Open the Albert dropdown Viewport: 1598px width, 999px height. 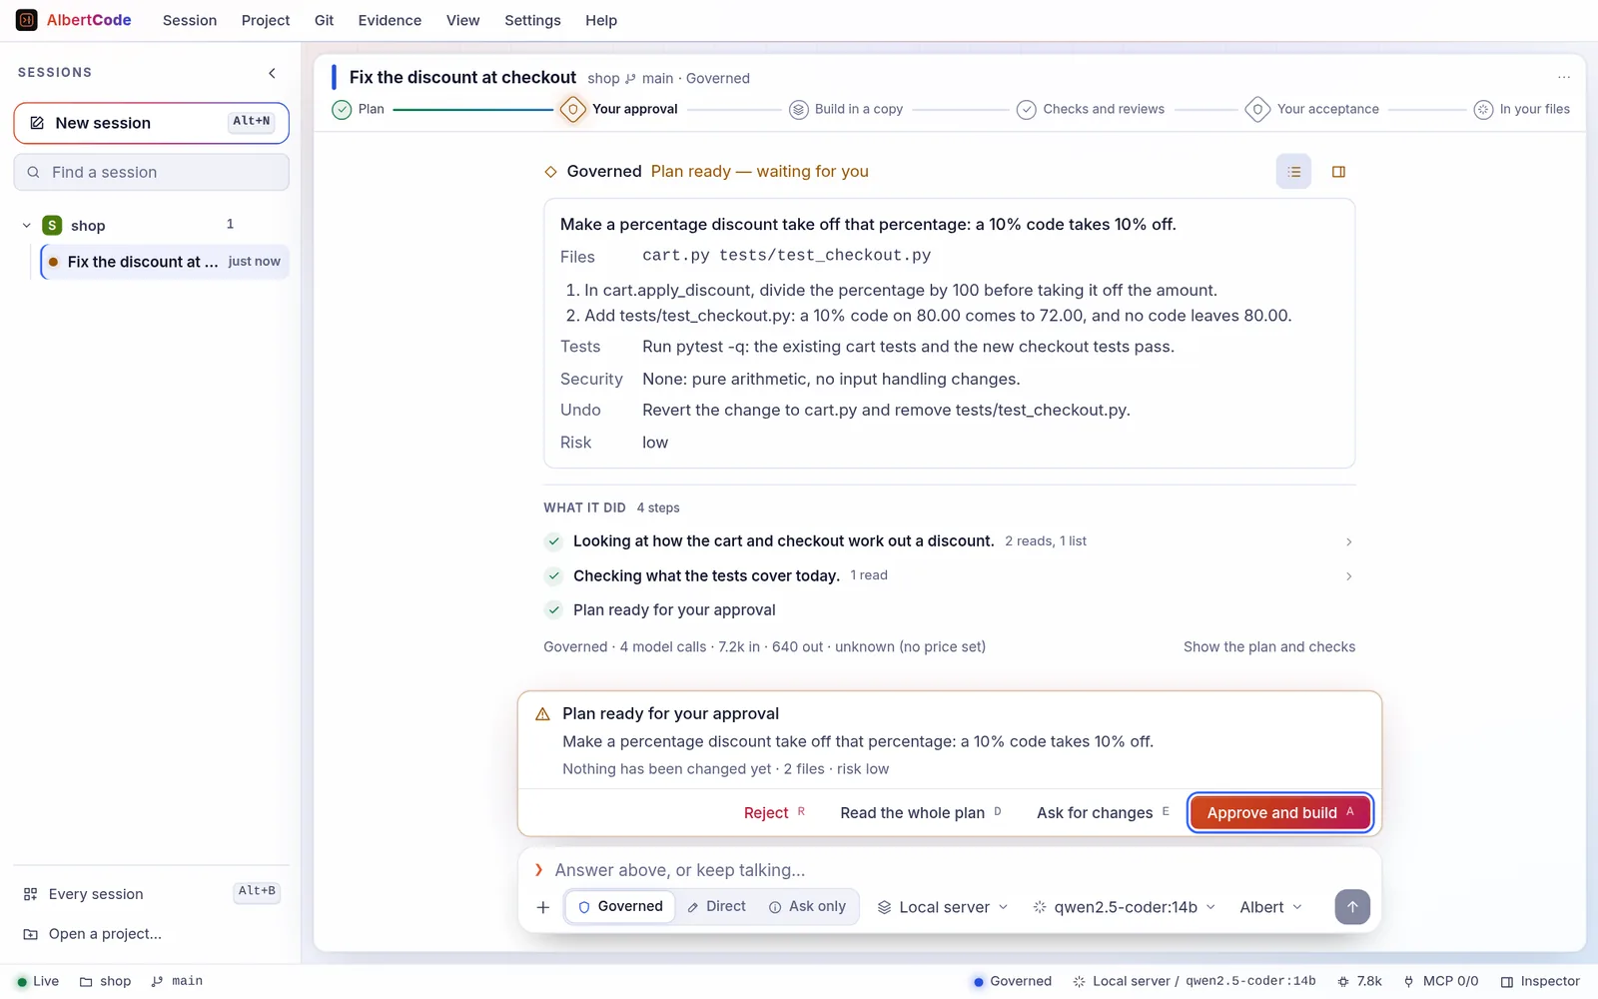(1270, 907)
